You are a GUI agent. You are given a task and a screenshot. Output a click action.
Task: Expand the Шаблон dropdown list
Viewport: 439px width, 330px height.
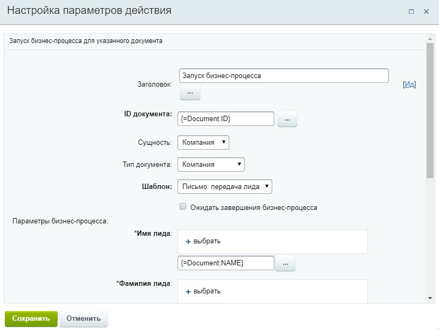click(225, 187)
